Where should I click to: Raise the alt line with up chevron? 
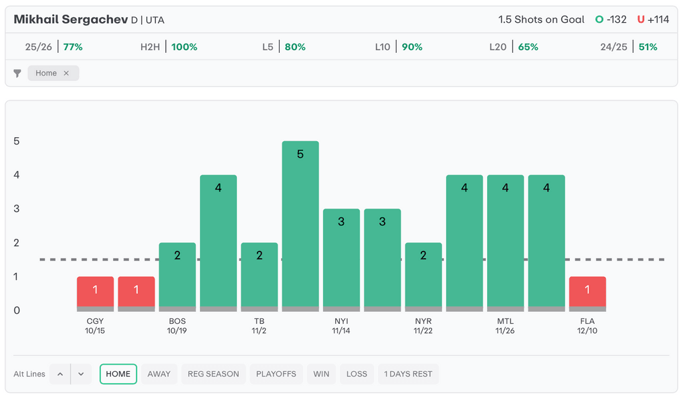tap(60, 374)
